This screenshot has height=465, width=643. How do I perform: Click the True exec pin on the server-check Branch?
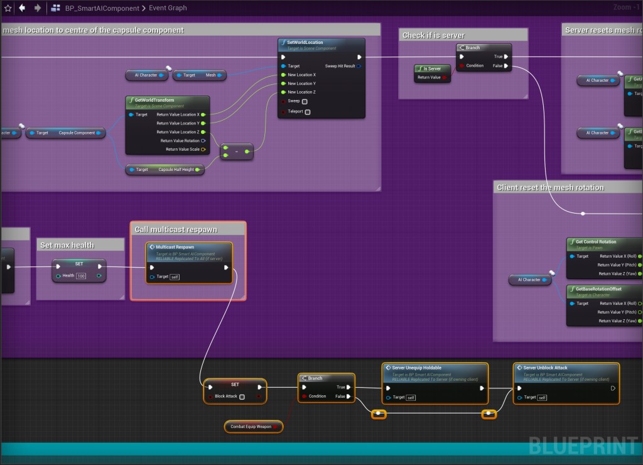click(x=507, y=57)
